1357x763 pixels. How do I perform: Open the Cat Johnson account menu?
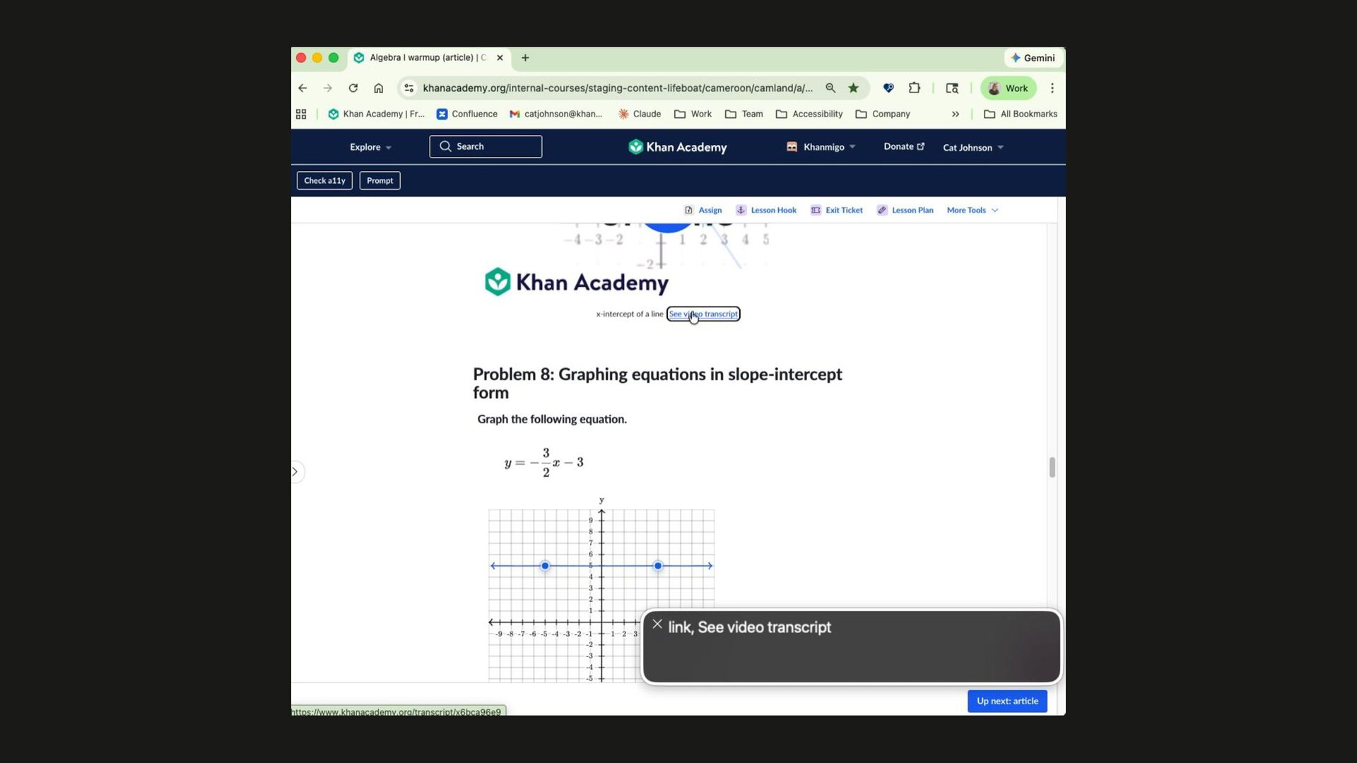[x=973, y=148]
